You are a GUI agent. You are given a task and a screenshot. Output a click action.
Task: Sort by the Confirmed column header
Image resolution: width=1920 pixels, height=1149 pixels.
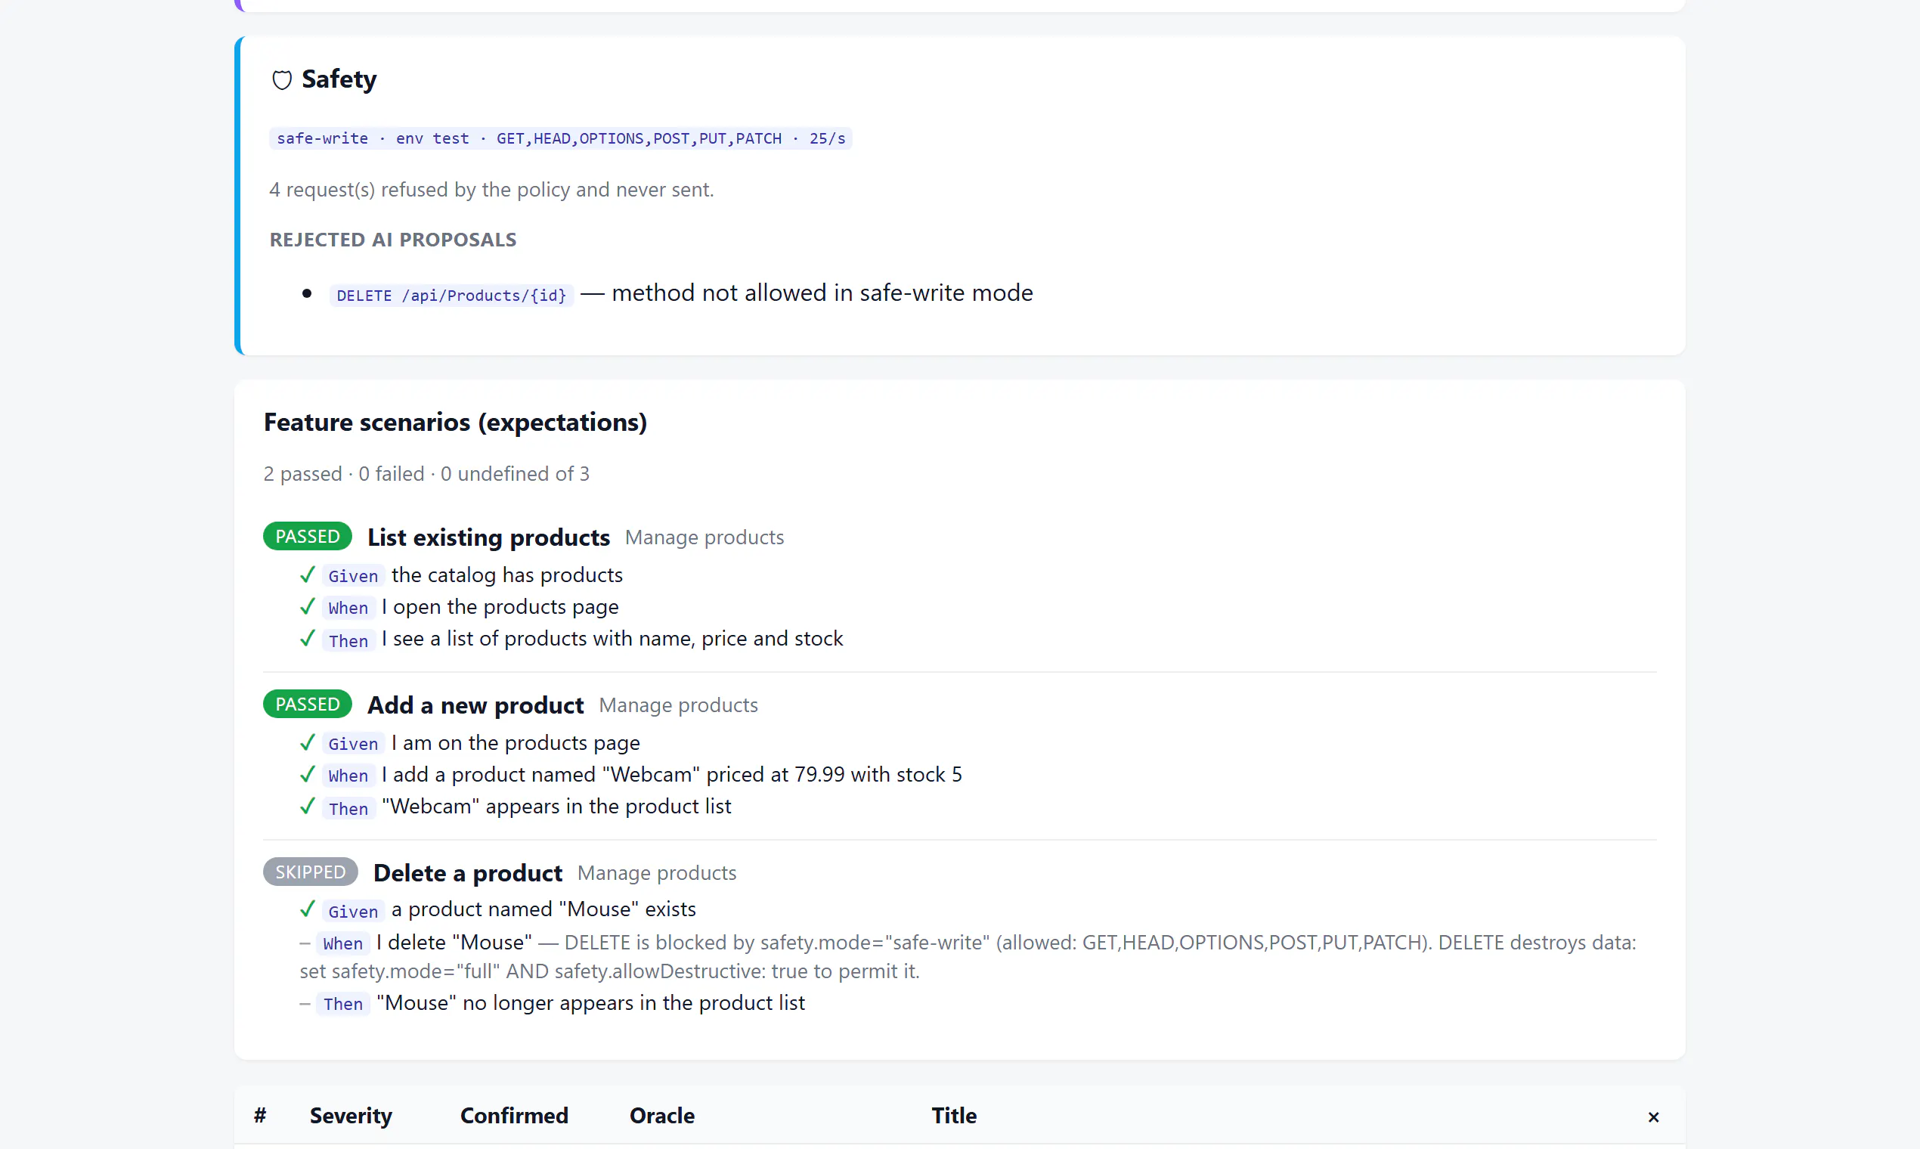tap(514, 1116)
